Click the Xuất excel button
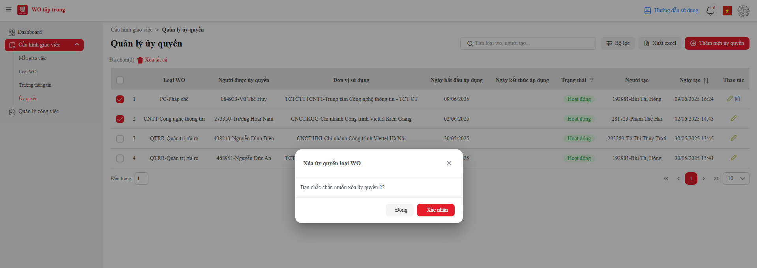This screenshot has height=268, width=757. (x=660, y=43)
